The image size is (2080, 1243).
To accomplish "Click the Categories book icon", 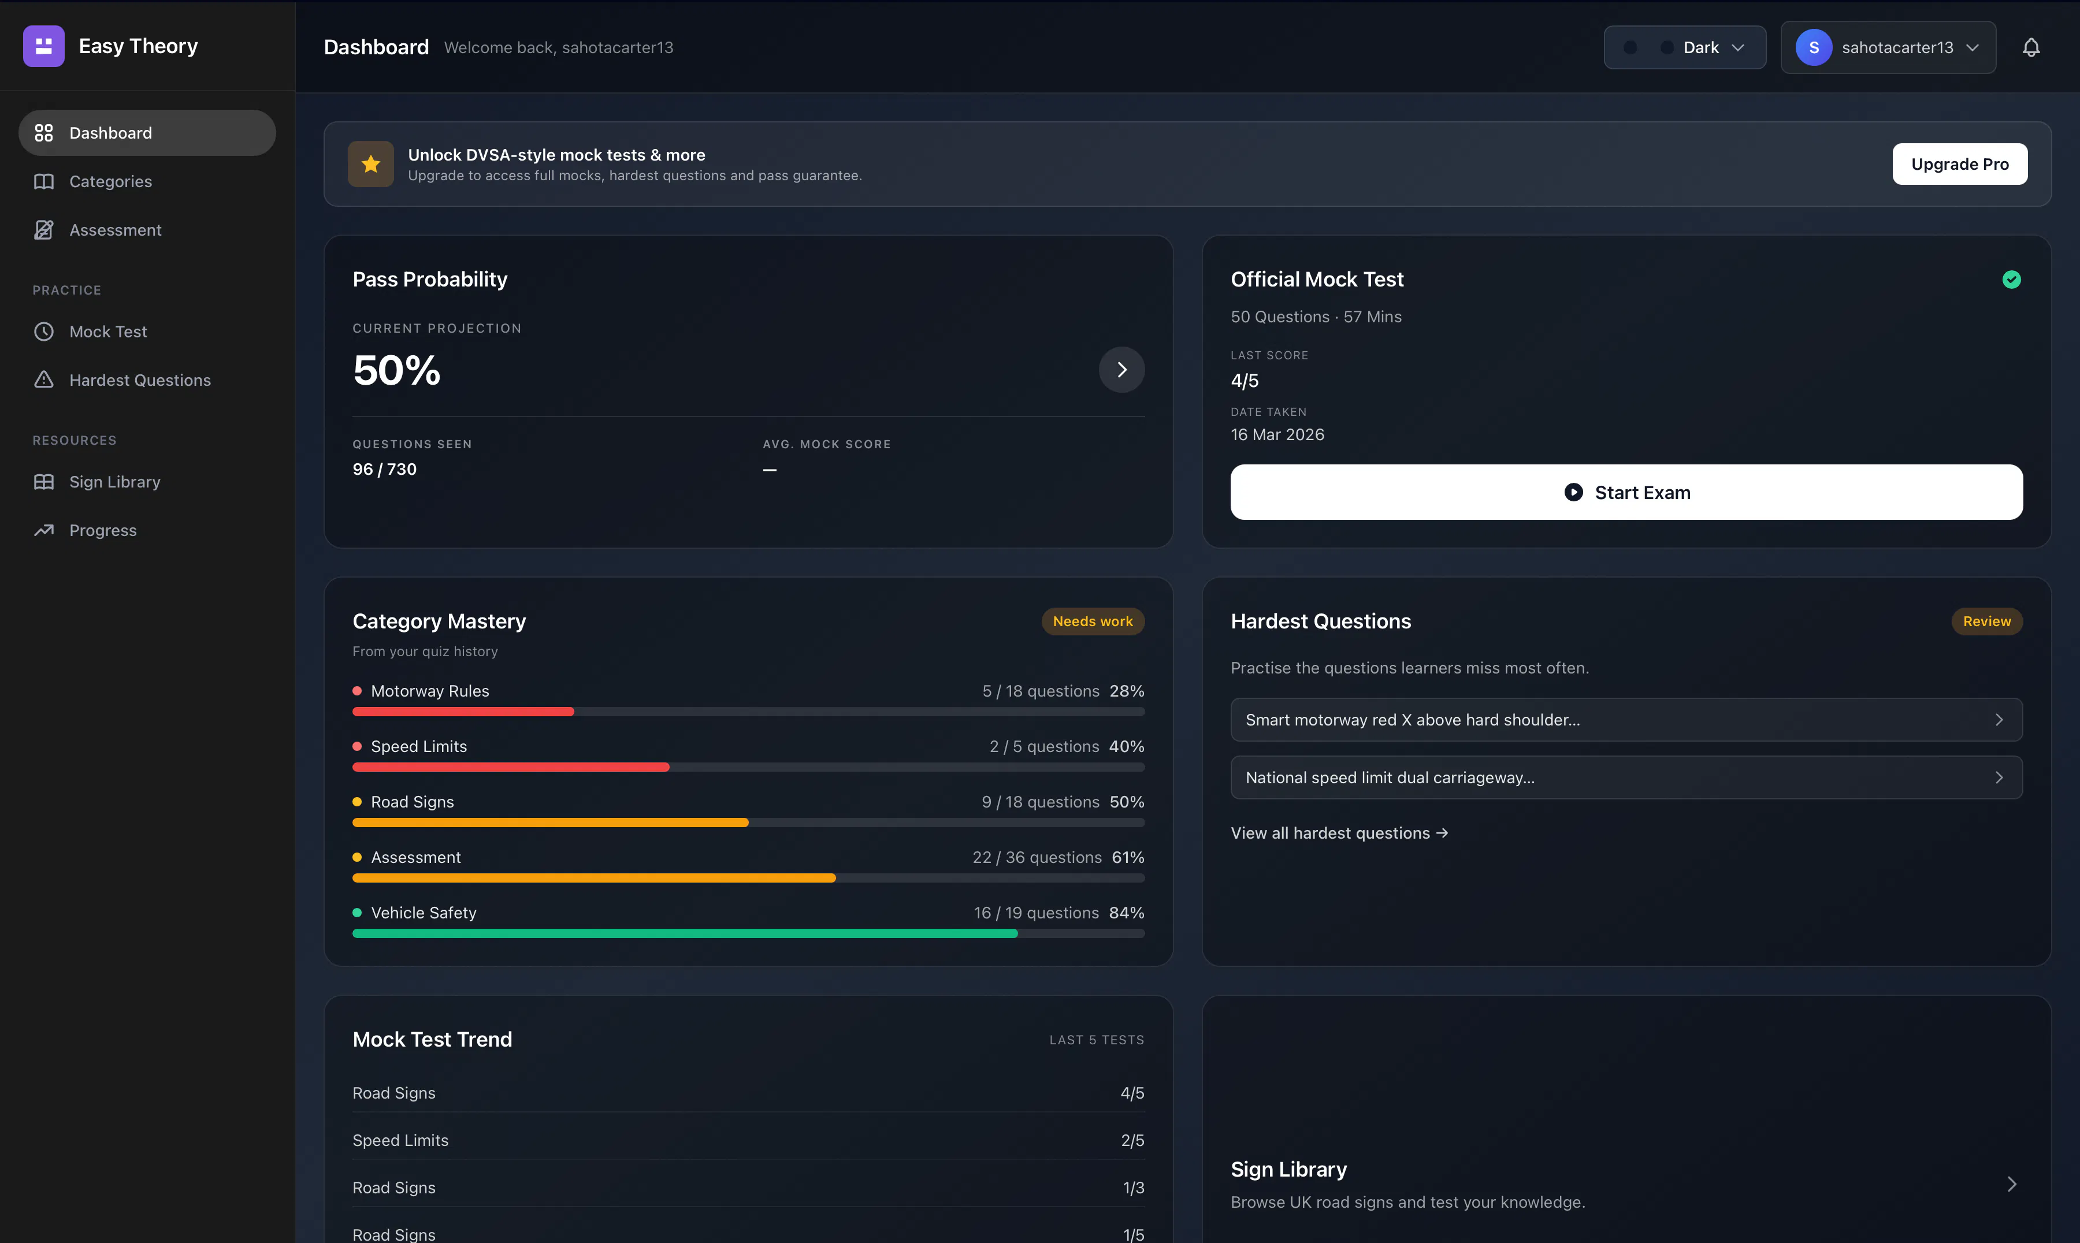I will click(x=43, y=182).
